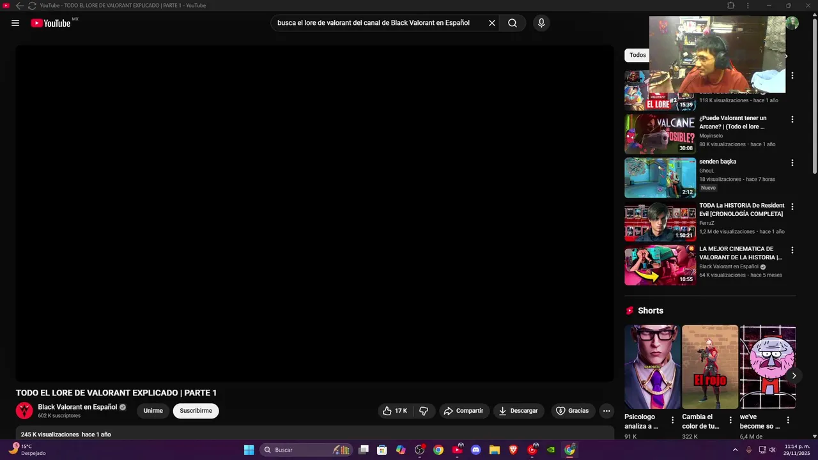Open options for ¿Puede Valorant tener un Arcane video
This screenshot has width=818, height=460.
pyautogui.click(x=792, y=119)
